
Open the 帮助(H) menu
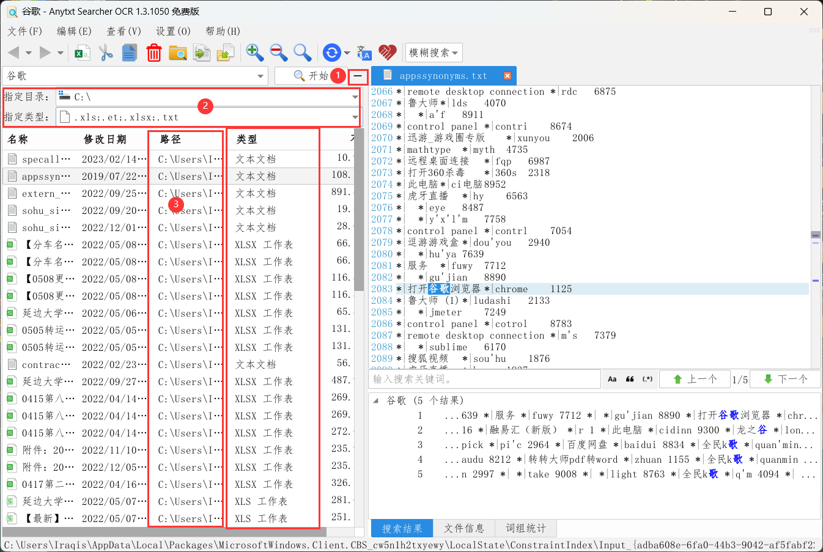223,31
